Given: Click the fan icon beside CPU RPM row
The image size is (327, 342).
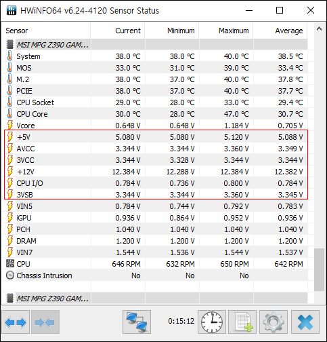Looking at the screenshot, I should [x=10, y=263].
